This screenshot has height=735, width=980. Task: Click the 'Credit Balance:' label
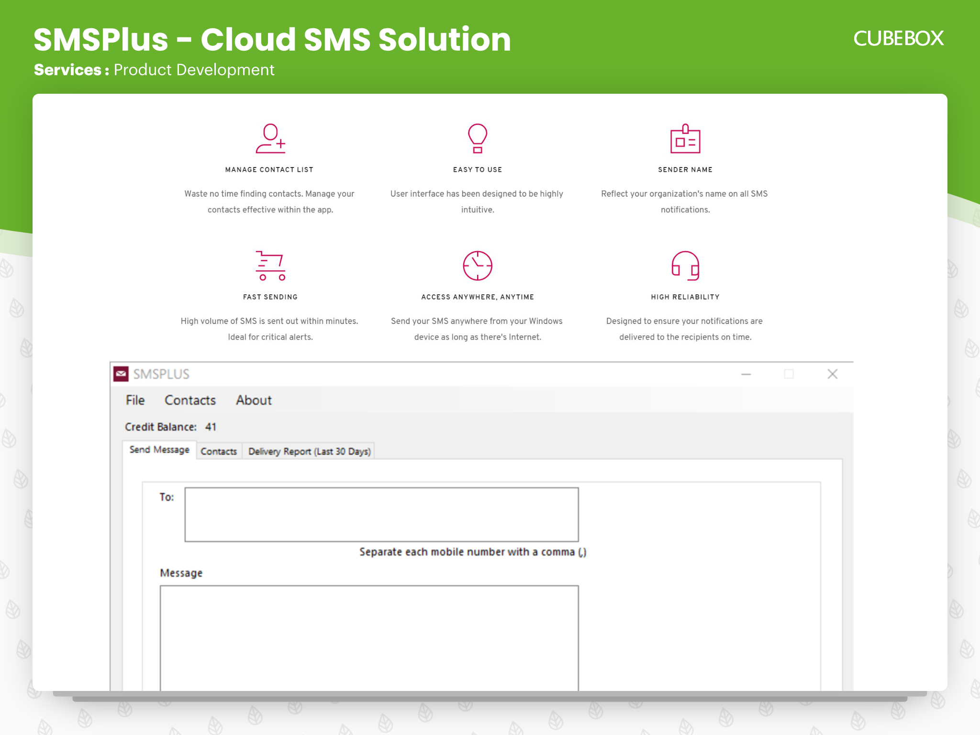click(x=161, y=427)
